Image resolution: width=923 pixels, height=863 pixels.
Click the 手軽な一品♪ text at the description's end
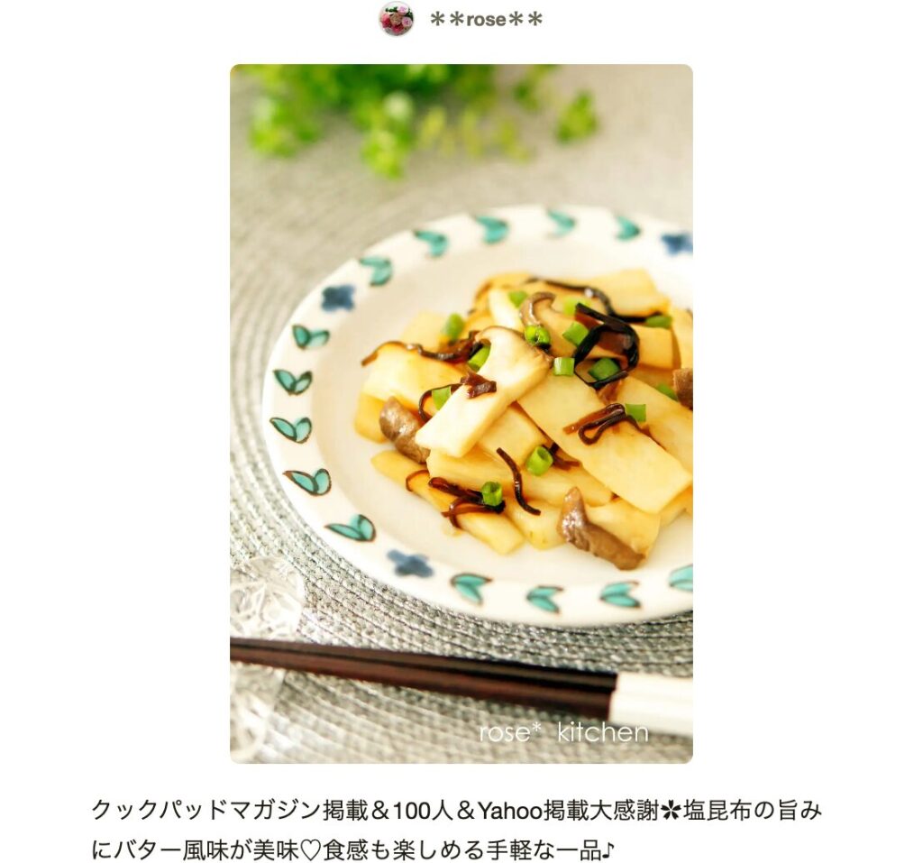pyautogui.click(x=550, y=849)
